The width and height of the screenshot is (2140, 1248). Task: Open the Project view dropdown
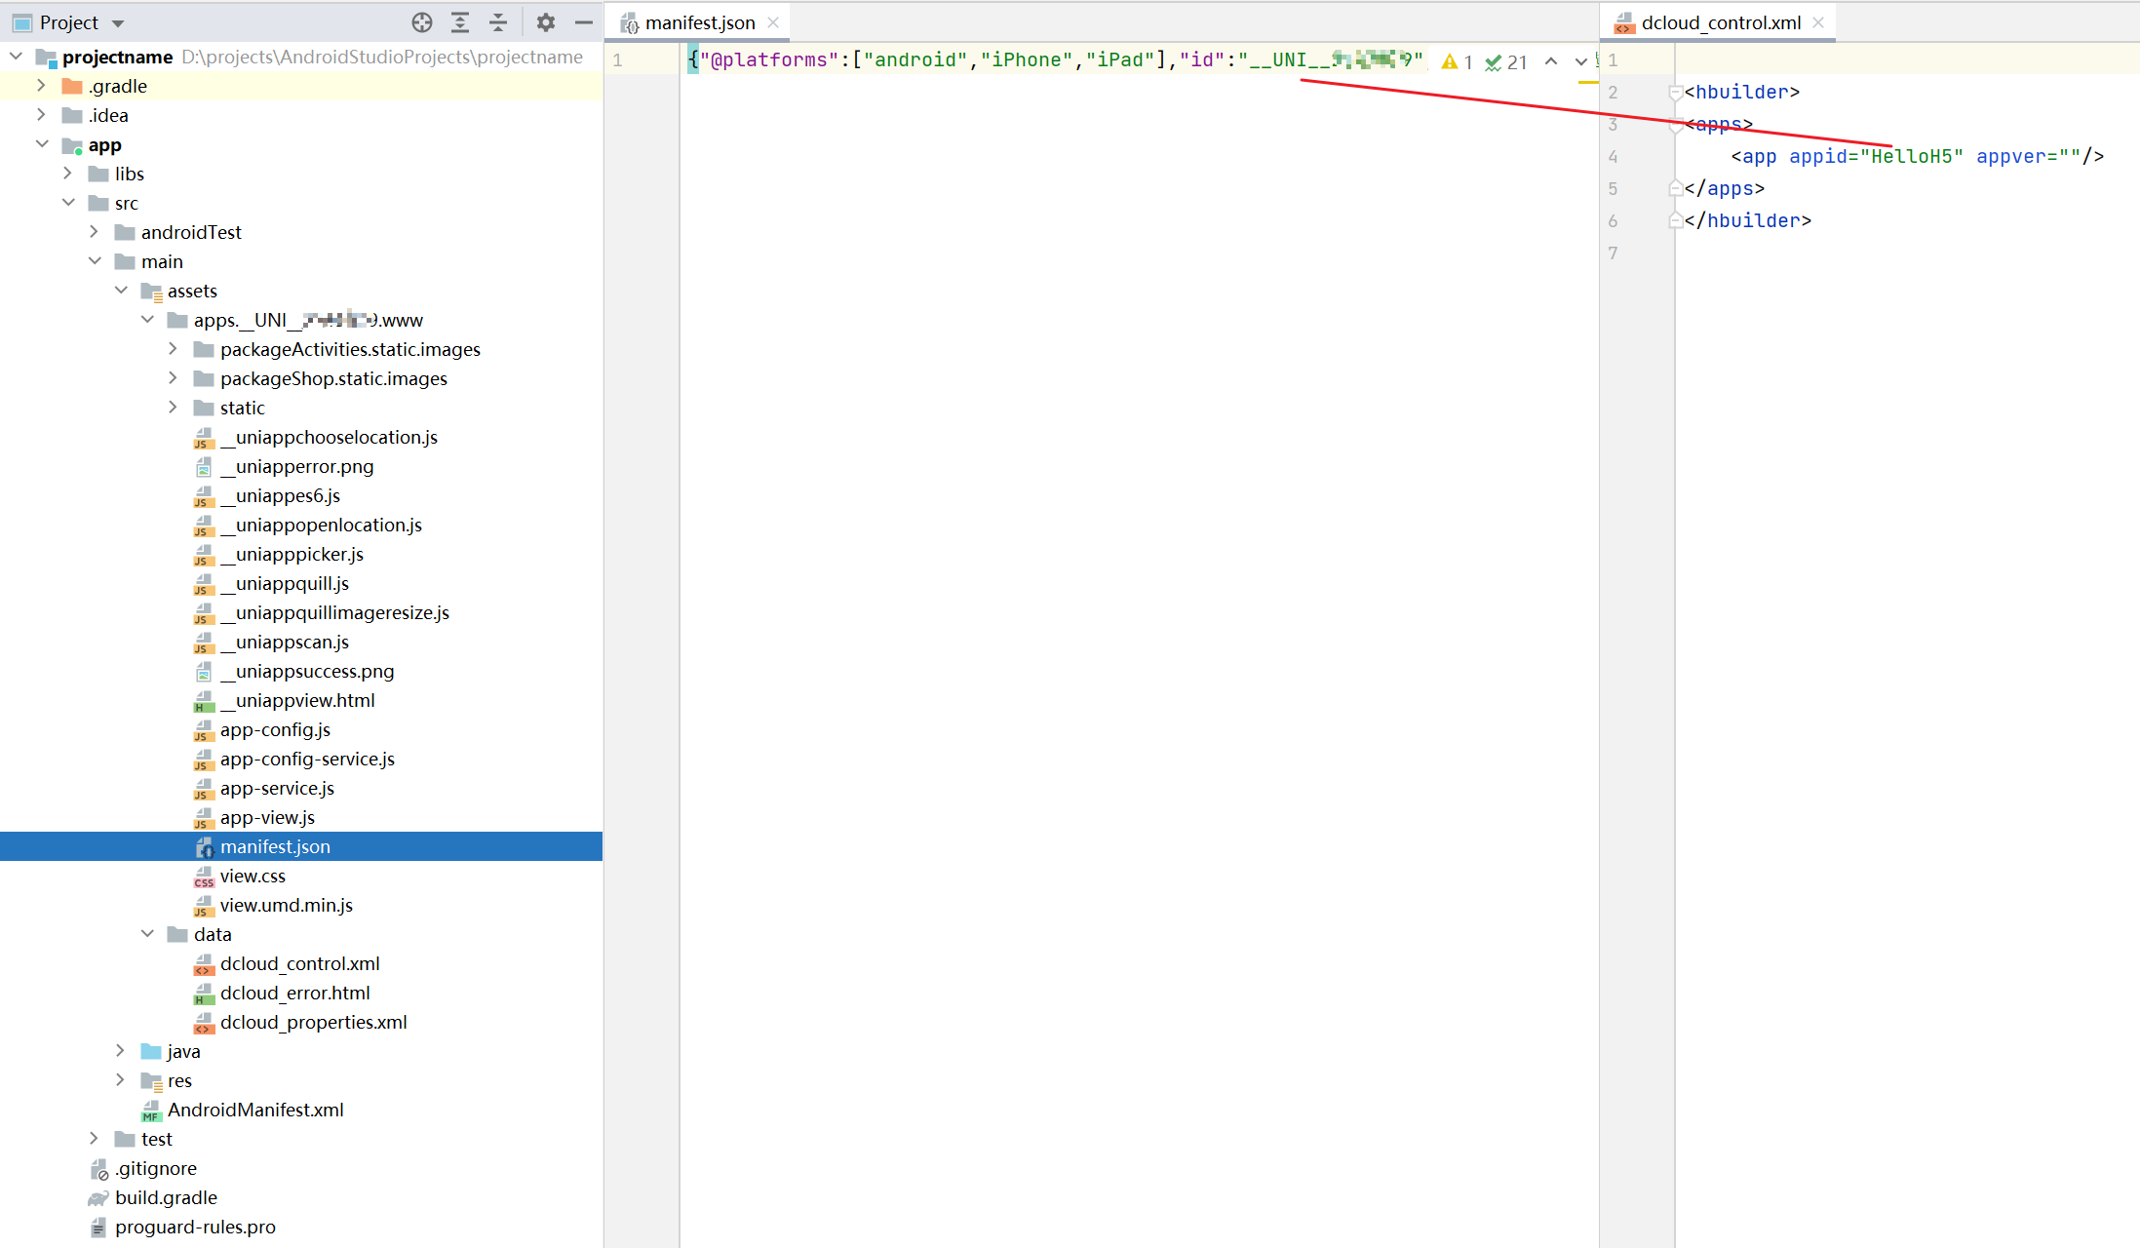(118, 23)
